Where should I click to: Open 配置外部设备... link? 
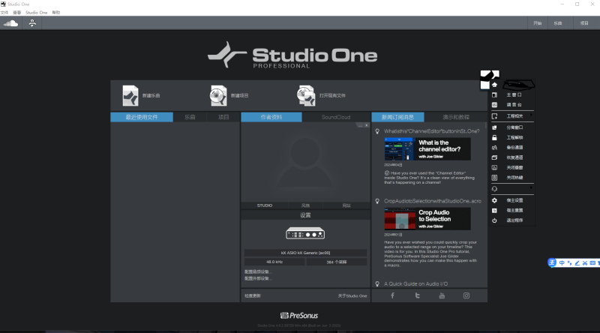pos(258,278)
